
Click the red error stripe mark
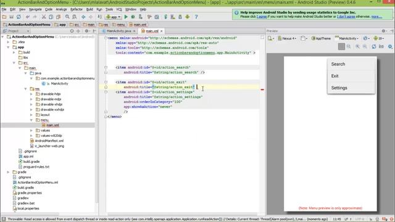pos(262,89)
